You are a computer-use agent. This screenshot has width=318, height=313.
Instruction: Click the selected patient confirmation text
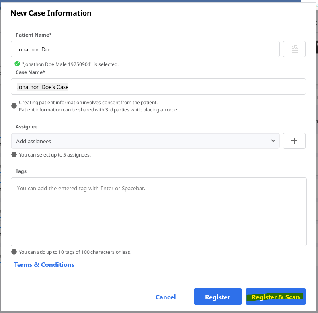70,64
